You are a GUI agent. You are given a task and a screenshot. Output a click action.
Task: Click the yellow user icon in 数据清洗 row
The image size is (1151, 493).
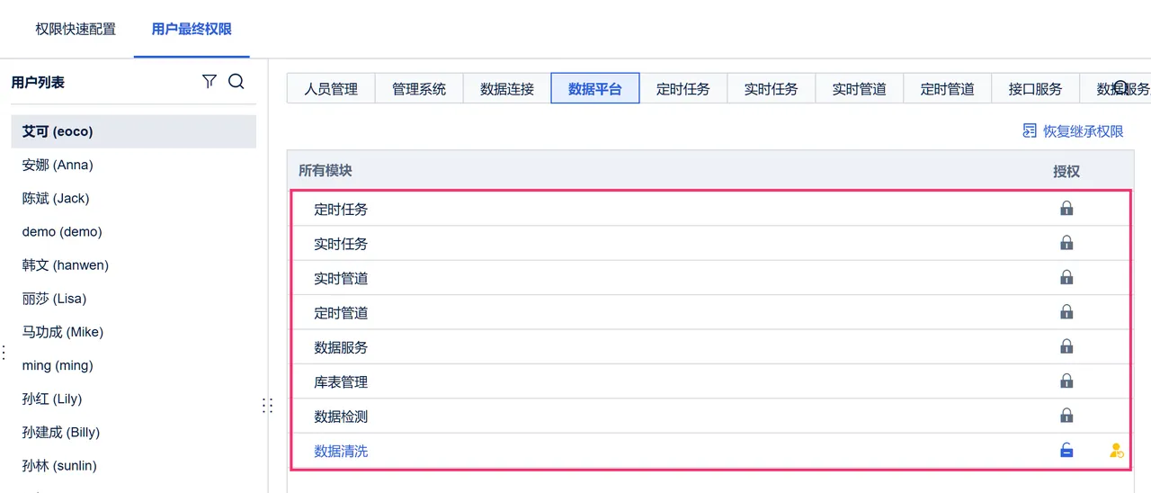point(1116,451)
